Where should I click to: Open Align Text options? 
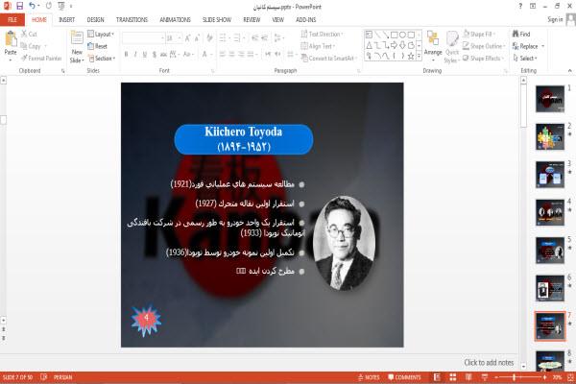click(x=318, y=46)
